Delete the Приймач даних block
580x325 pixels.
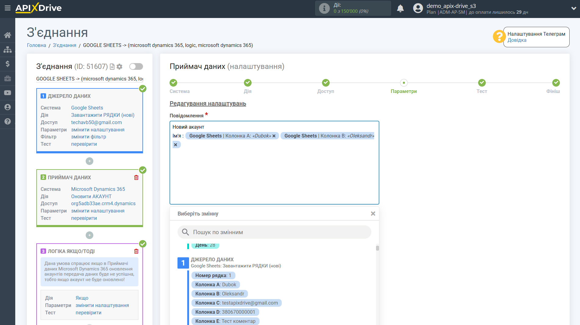136,177
